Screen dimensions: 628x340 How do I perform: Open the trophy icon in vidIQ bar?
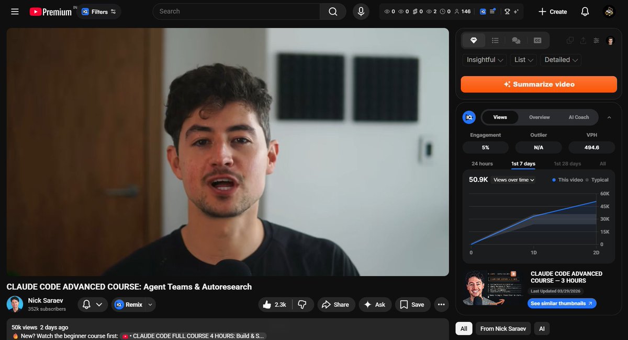point(507,11)
